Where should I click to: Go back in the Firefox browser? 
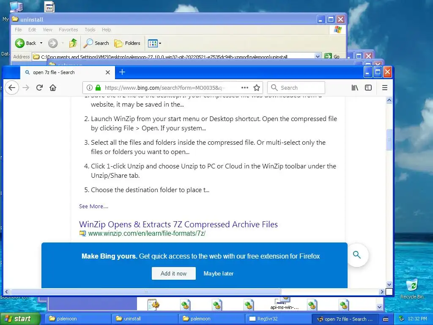(x=12, y=88)
